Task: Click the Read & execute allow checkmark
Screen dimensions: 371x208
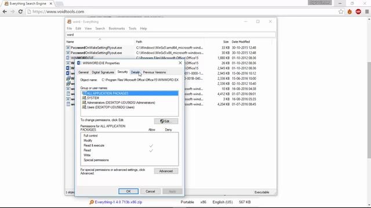Action: tap(151, 146)
